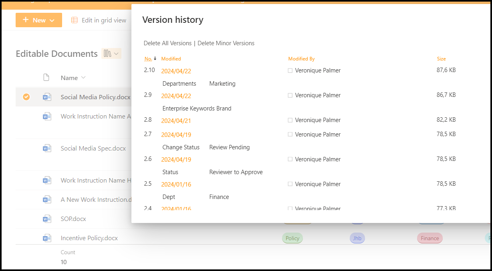Click the file type column header icon
Viewport: 492px width, 271px height.
click(46, 78)
